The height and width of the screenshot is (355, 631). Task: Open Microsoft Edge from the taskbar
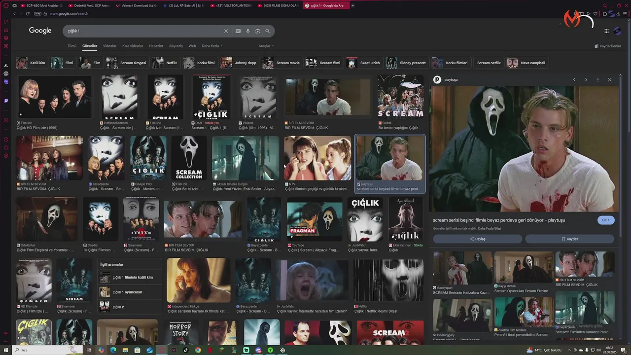[x=113, y=350]
